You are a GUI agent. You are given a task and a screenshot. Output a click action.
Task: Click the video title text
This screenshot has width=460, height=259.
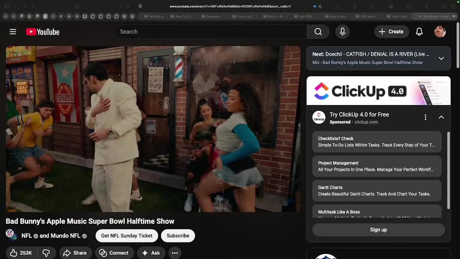click(90, 221)
